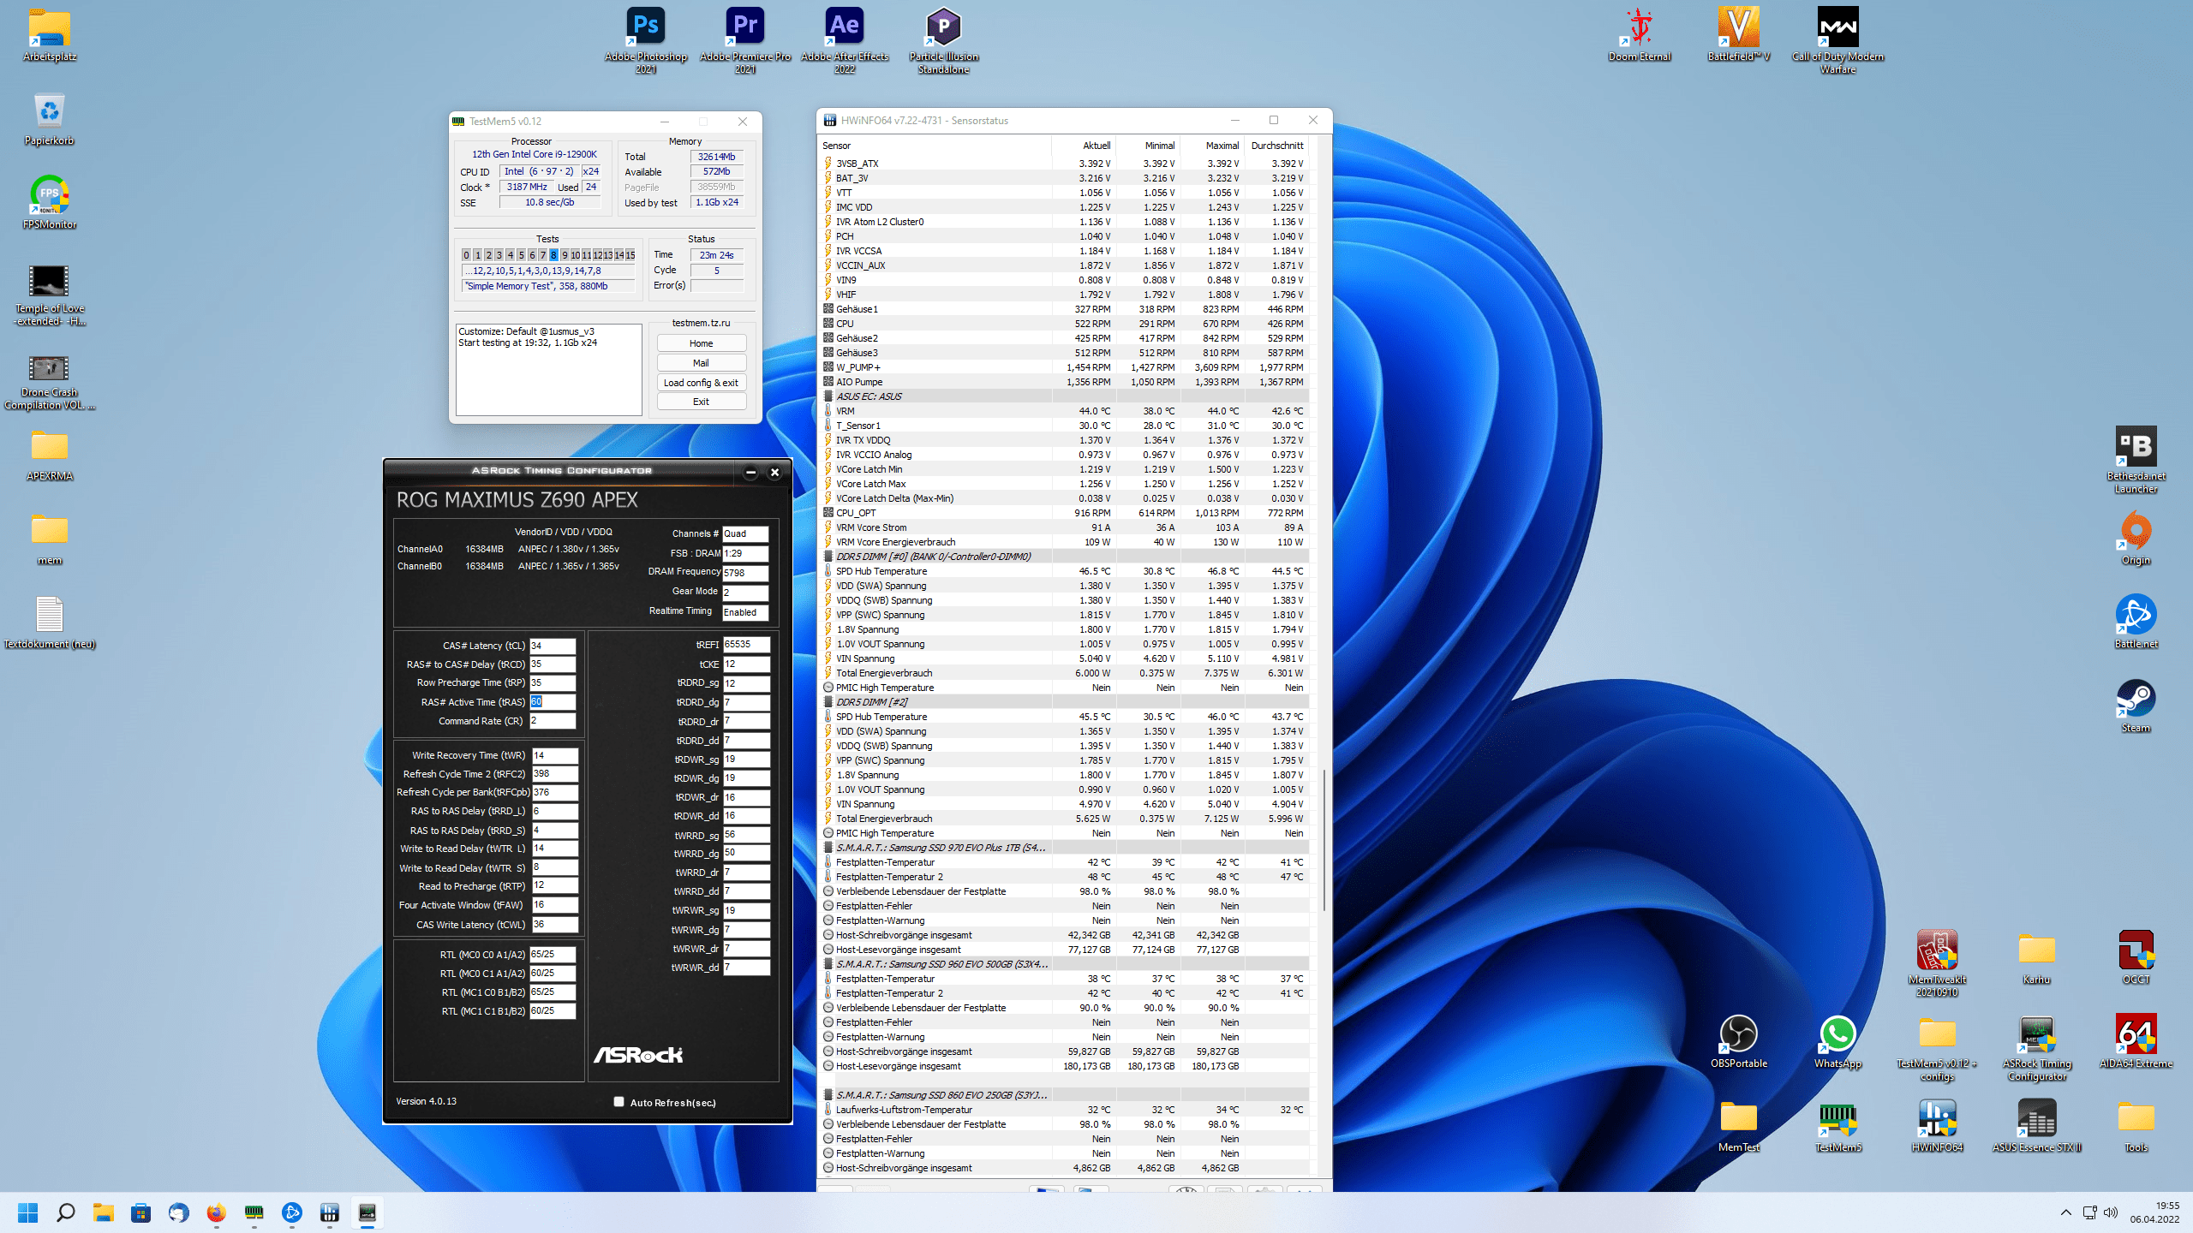Open Adobe After Effects 2022 shortcut
Screen dimensions: 2193x1233
pos(845,39)
